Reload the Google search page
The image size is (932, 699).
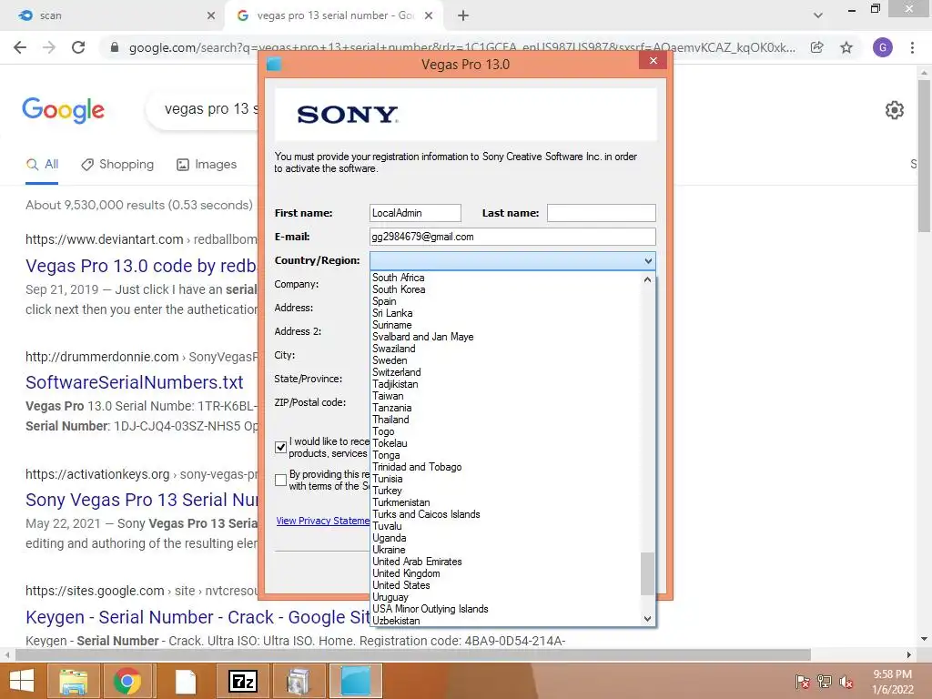click(x=78, y=47)
